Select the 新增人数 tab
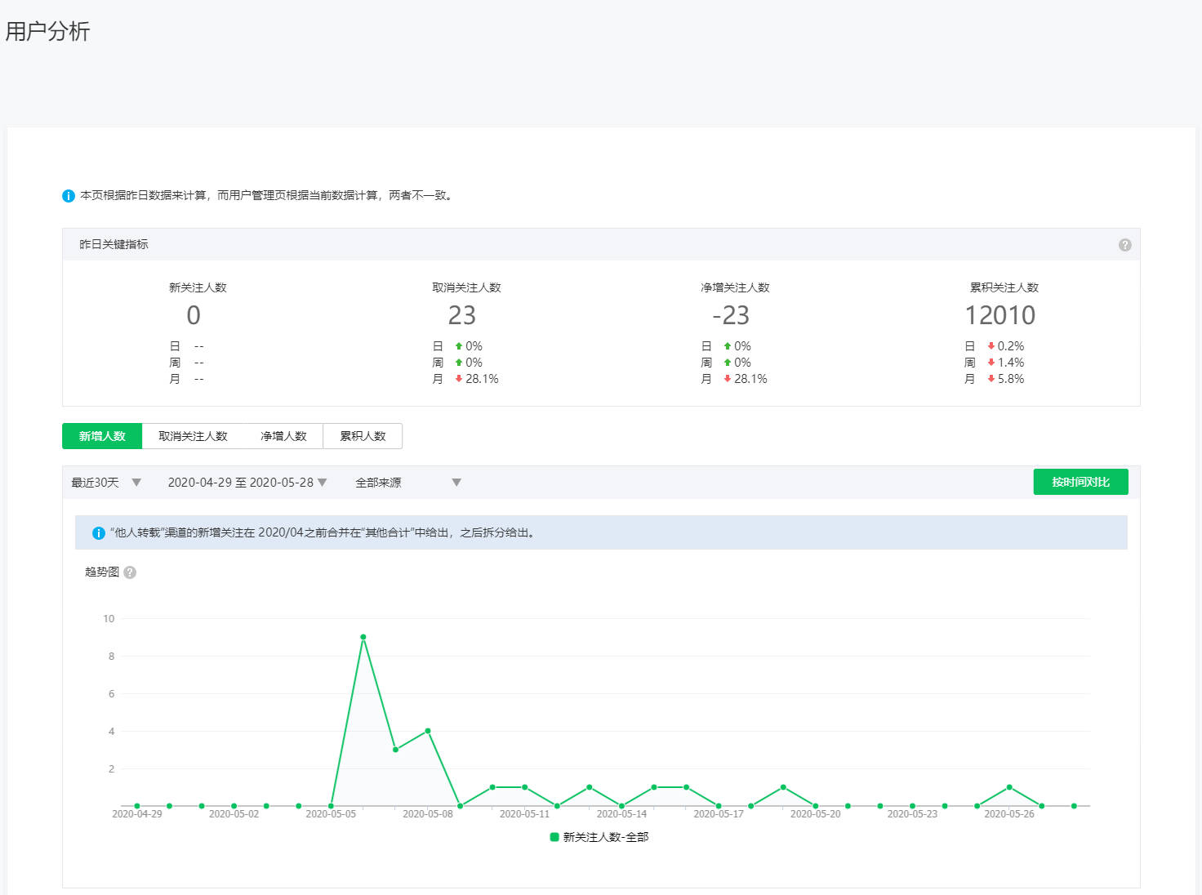This screenshot has height=895, width=1202. 102,436
